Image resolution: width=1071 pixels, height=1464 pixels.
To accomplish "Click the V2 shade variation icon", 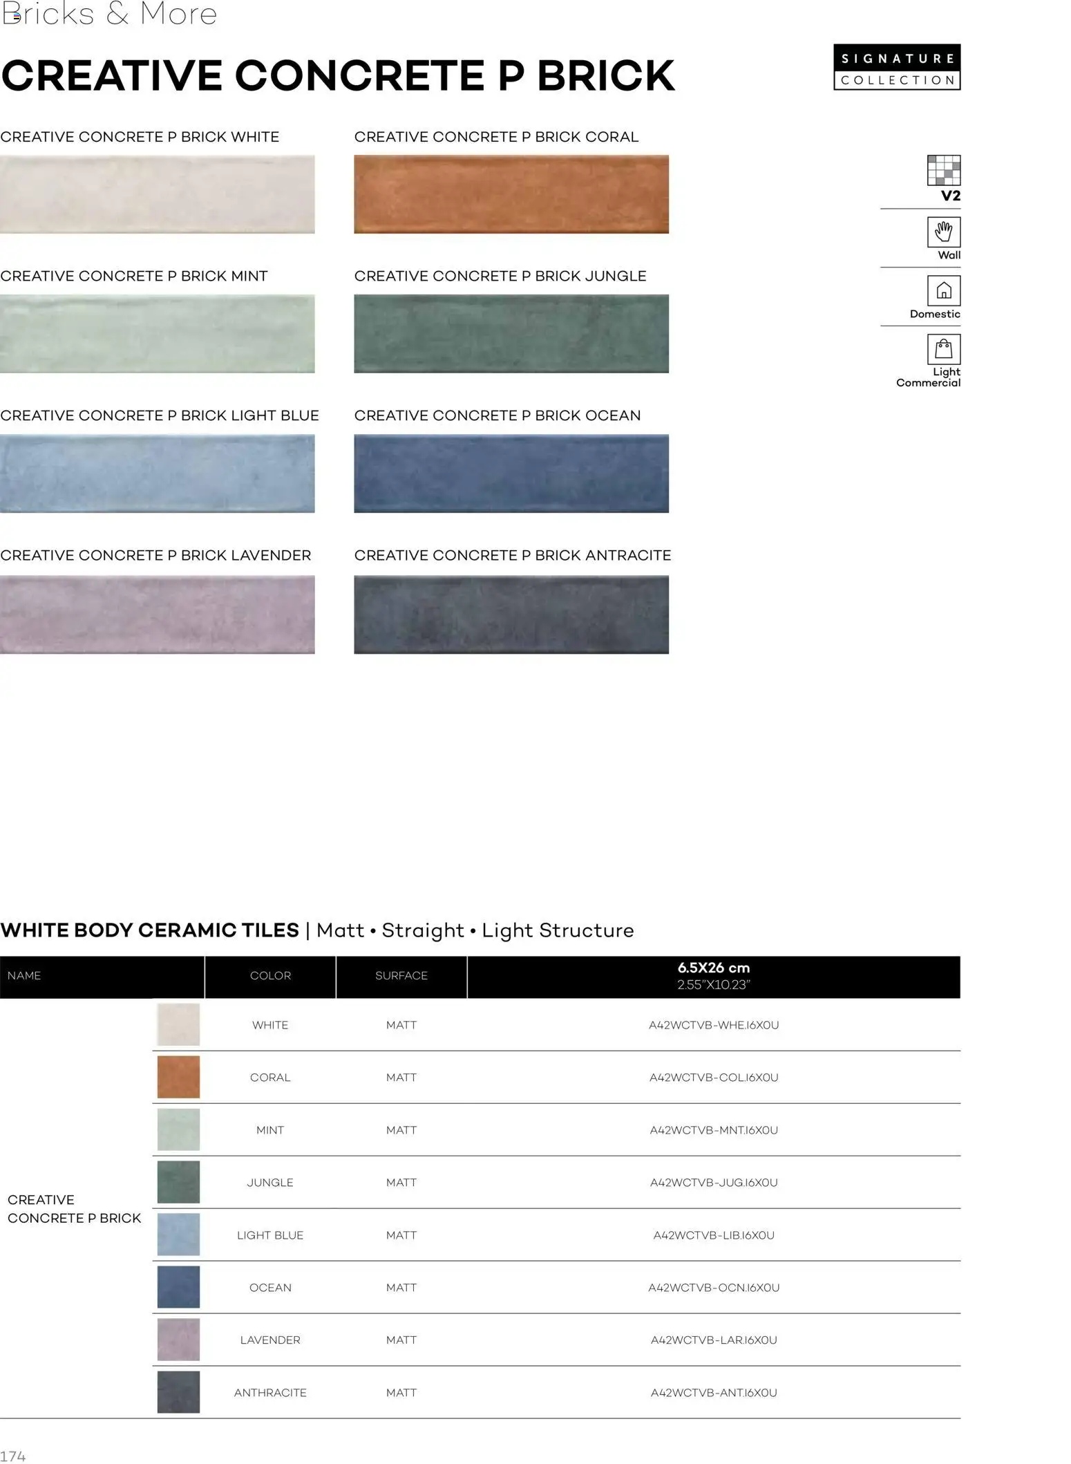I will tap(943, 171).
